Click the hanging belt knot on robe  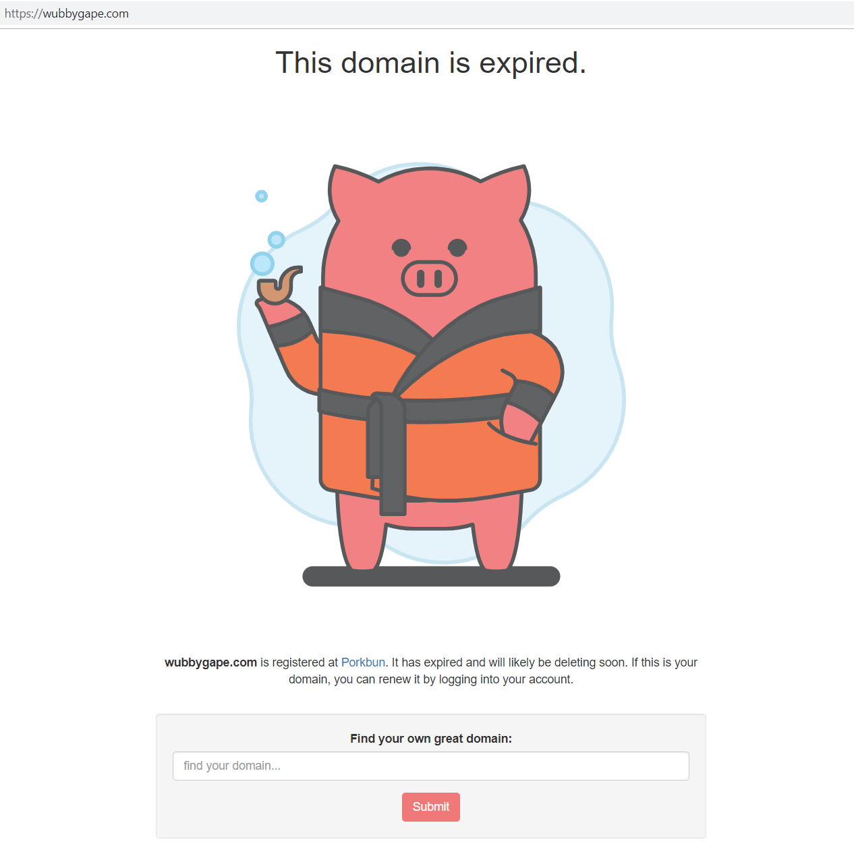tap(387, 453)
